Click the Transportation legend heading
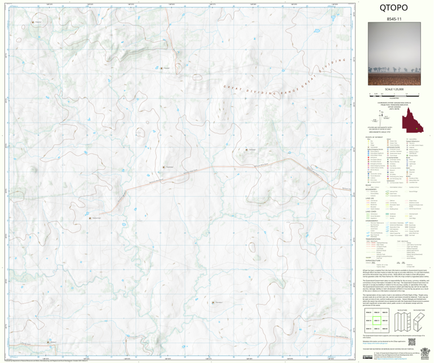 click(x=373, y=239)
